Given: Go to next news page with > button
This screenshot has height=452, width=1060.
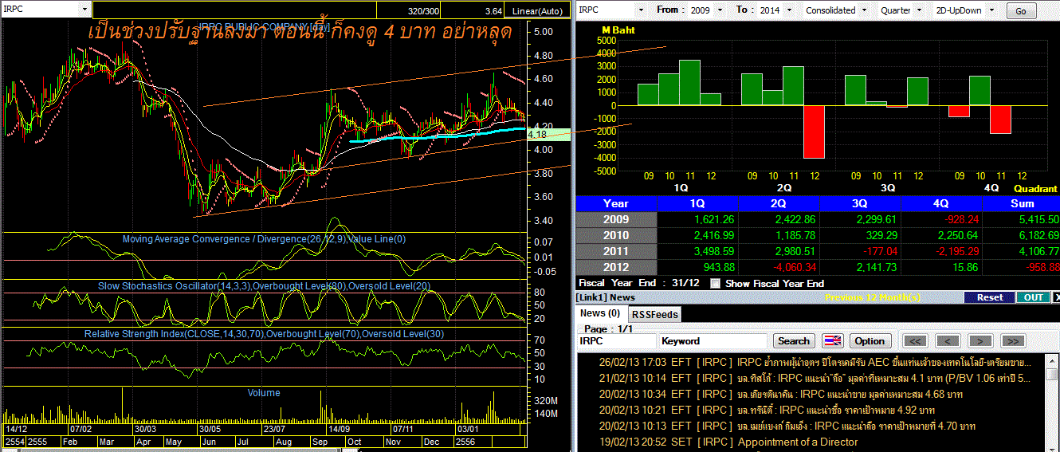Looking at the screenshot, I should click(x=980, y=340).
